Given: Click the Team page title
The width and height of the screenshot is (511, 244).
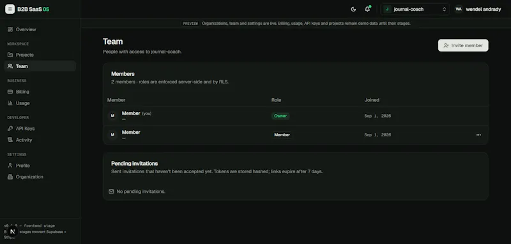Looking at the screenshot, I should point(113,41).
